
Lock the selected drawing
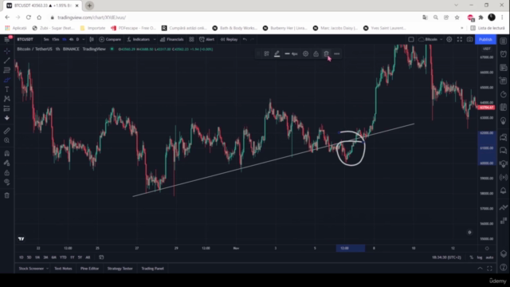pos(316,53)
